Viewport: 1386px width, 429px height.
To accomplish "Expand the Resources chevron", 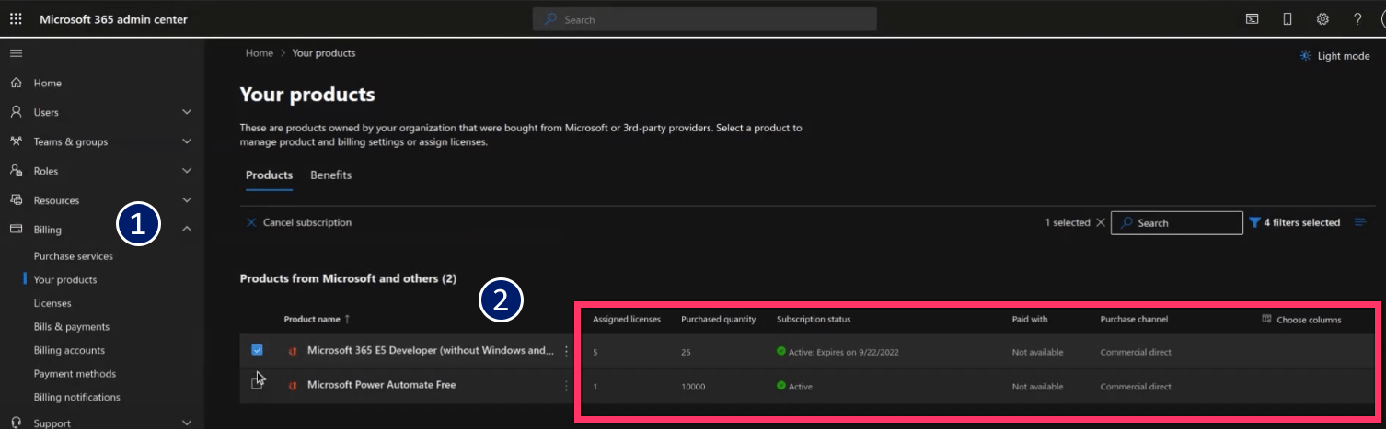I will pos(187,200).
